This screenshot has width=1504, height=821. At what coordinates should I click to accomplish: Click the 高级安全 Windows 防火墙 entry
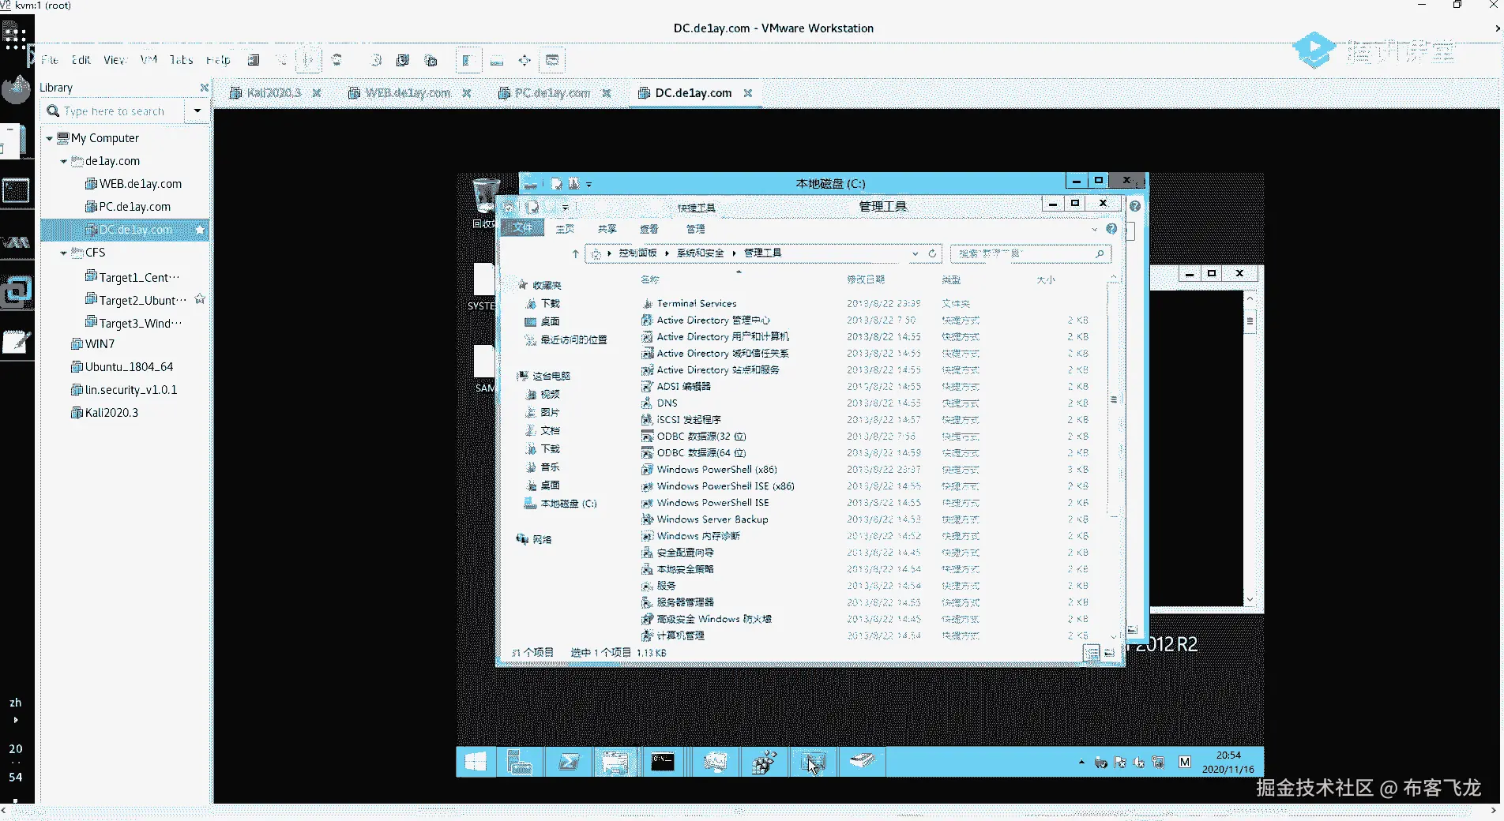[714, 619]
